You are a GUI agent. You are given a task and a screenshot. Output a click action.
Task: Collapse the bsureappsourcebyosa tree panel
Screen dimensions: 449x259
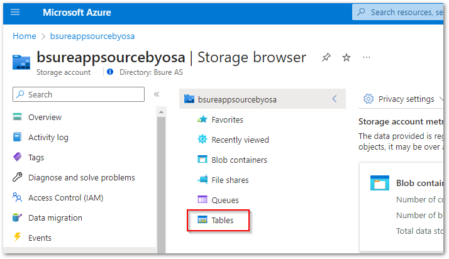[x=335, y=99]
